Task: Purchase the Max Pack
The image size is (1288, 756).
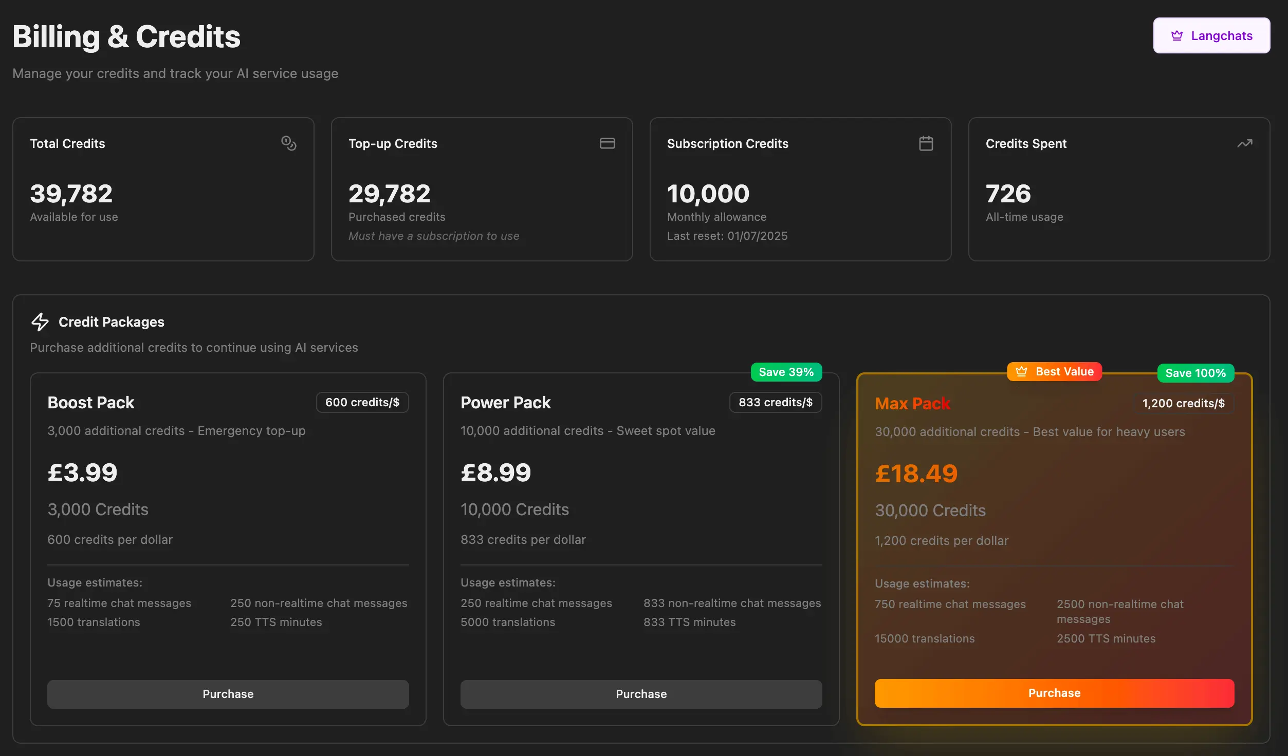Action: (x=1054, y=693)
